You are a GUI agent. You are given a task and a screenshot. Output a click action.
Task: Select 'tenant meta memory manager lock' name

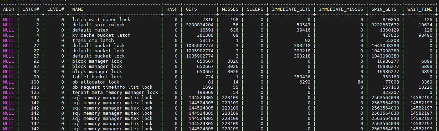point(115,92)
